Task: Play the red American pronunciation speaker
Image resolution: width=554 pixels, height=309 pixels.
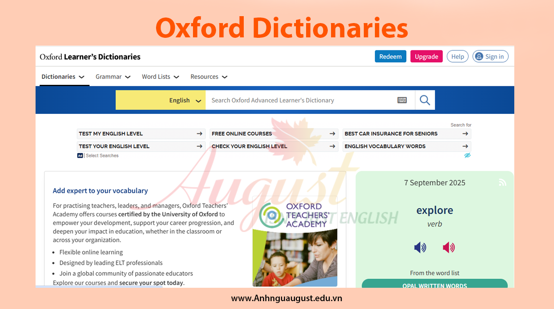Action: (x=448, y=248)
